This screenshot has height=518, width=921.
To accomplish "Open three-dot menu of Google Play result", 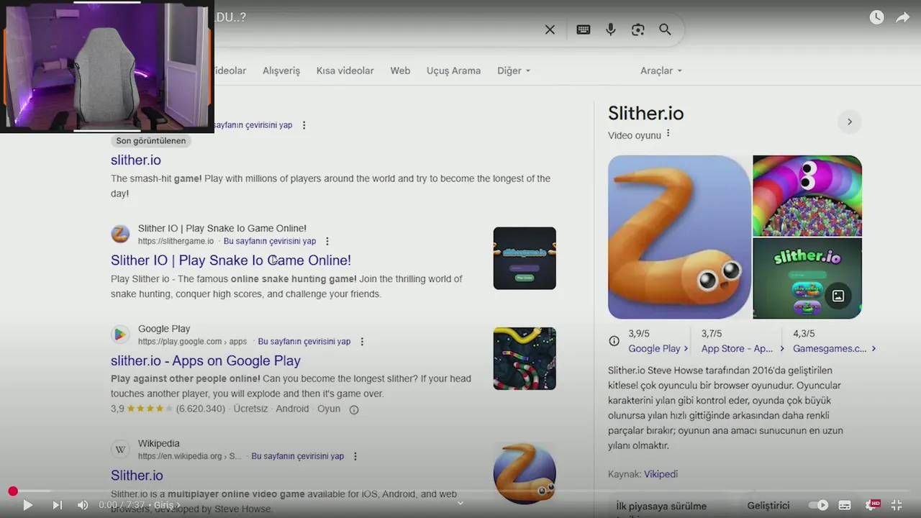I will pos(362,342).
